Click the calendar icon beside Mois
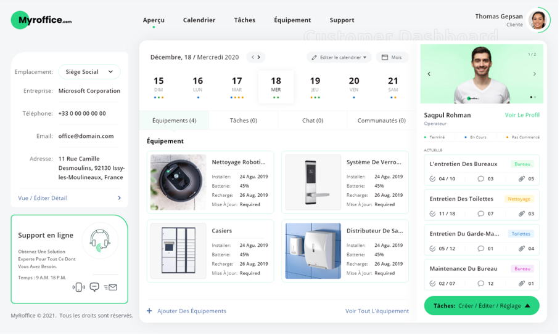The image size is (560, 336). pyautogui.click(x=385, y=57)
